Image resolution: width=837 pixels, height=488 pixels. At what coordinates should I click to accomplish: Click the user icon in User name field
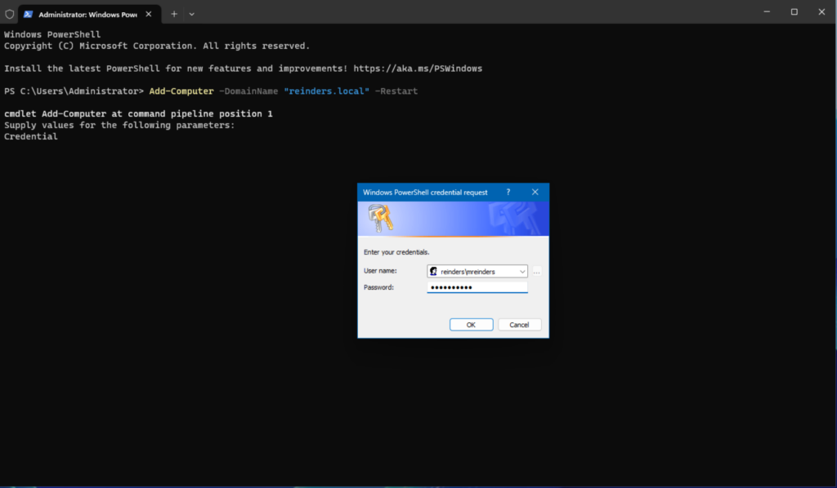point(433,271)
